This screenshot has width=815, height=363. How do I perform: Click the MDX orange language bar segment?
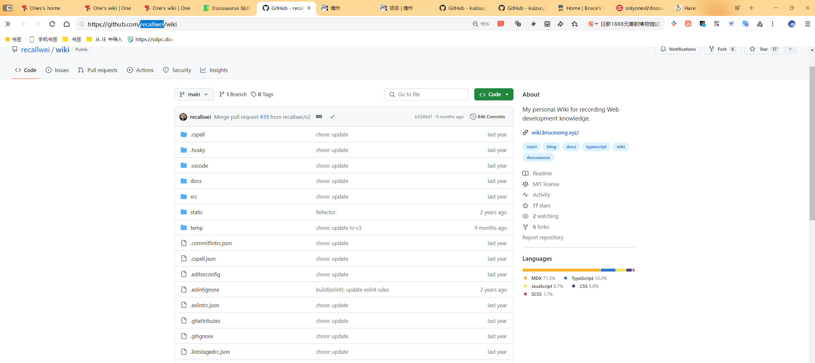pos(561,270)
